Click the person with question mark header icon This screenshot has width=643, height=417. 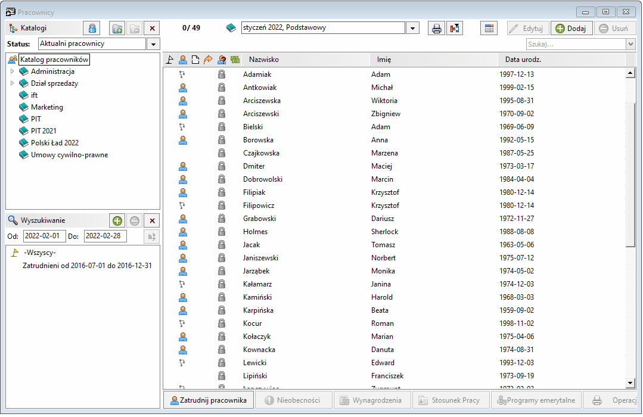(x=222, y=60)
